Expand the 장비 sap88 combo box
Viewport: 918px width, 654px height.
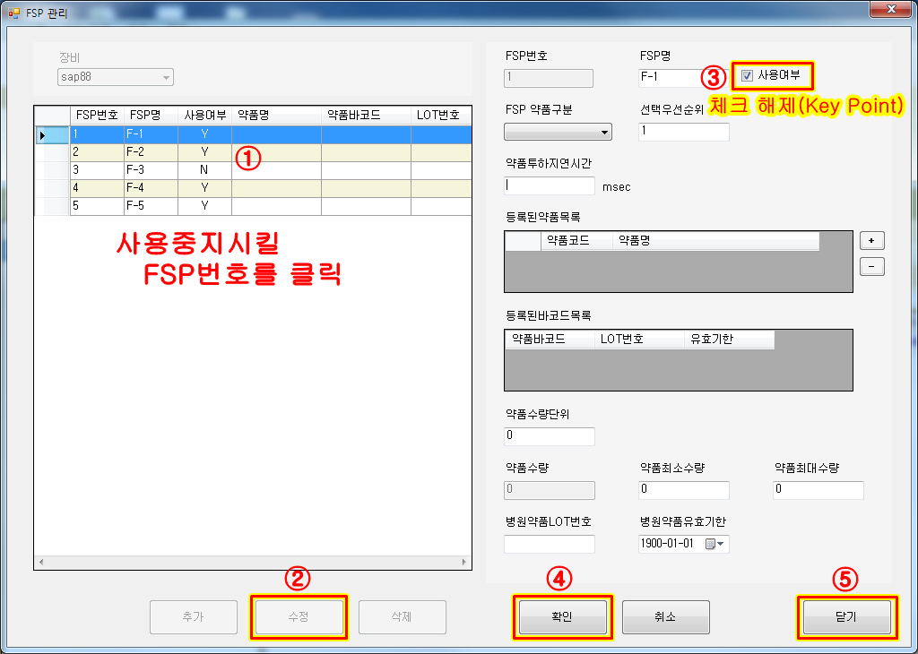[166, 78]
